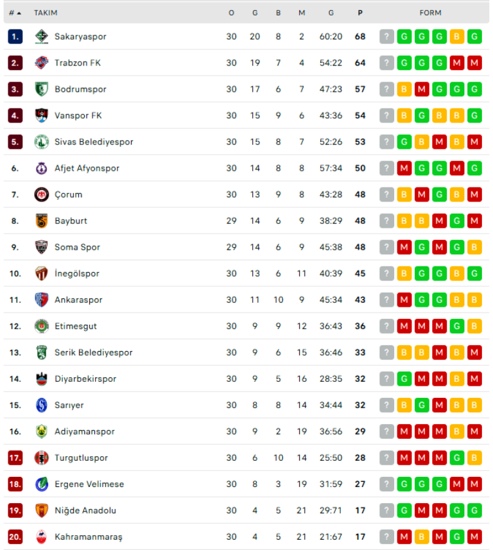This screenshot has height=550, width=493.
Task: Sort table by the # rank column arrow
Action: click(x=15, y=13)
